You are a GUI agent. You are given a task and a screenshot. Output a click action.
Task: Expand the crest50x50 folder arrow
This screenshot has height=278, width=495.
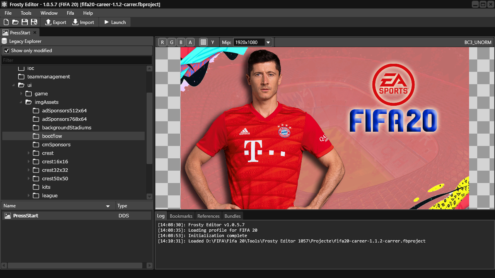[x=29, y=178]
